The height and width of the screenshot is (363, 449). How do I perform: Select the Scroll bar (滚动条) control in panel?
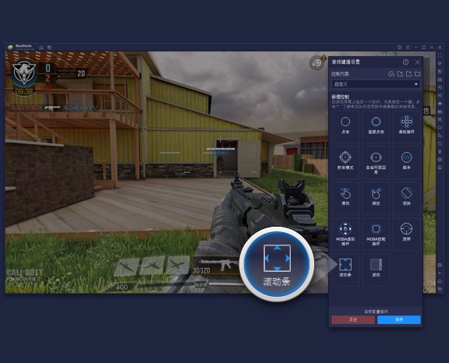(345, 270)
